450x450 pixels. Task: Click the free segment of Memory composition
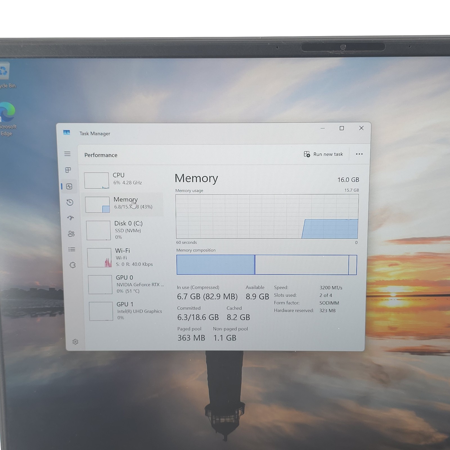(x=353, y=265)
